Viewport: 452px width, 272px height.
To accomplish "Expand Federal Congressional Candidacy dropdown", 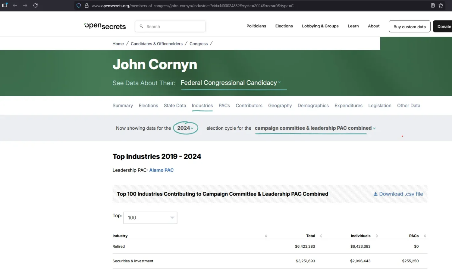I will click(231, 83).
